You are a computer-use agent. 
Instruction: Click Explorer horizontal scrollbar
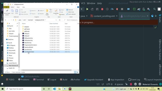pos(47,70)
